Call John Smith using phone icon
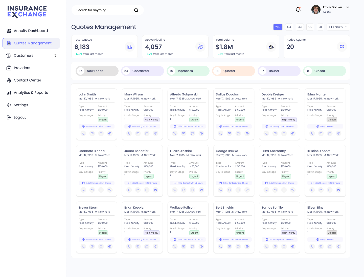364x277 pixels. [83, 133]
